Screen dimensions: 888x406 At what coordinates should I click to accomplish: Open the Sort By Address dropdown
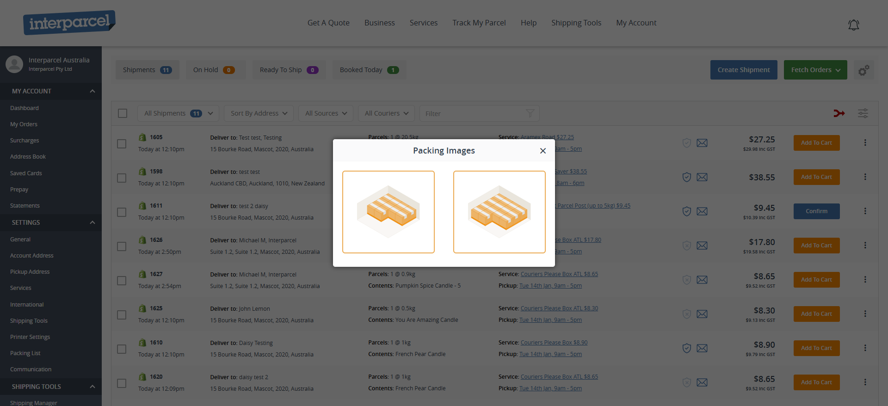pyautogui.click(x=259, y=113)
